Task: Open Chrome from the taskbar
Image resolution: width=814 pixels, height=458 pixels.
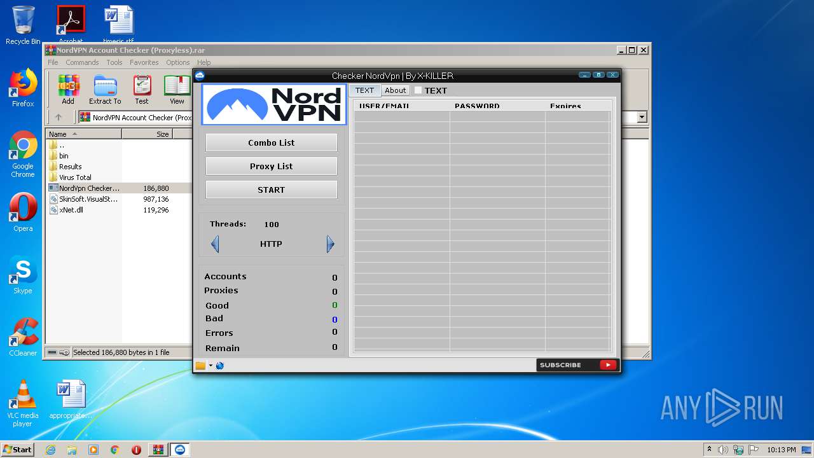Action: coord(115,450)
